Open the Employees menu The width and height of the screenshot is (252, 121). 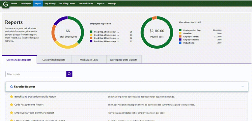pyautogui.click(x=26, y=4)
